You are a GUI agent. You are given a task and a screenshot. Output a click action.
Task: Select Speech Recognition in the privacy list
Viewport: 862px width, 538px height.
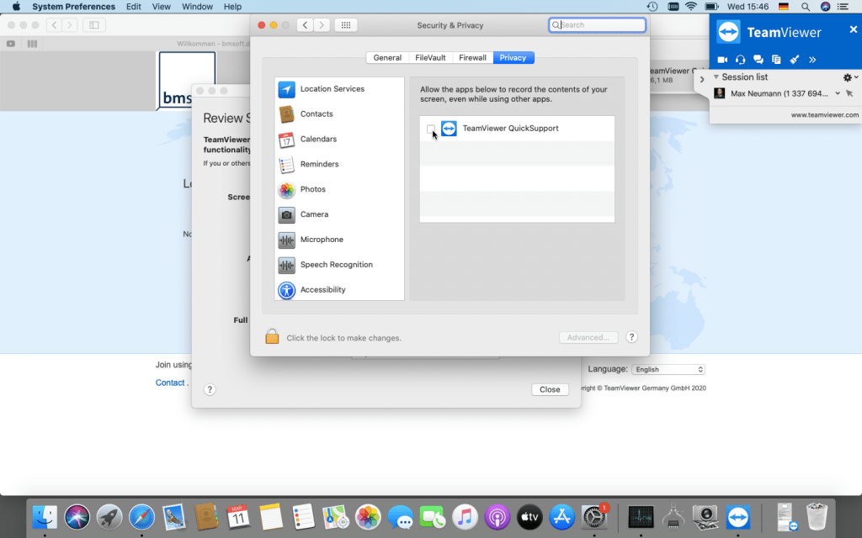(339, 265)
